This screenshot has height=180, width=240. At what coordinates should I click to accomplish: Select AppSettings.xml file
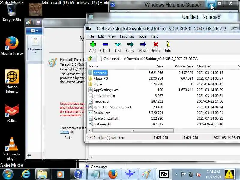pyautogui.click(x=163, y=90)
